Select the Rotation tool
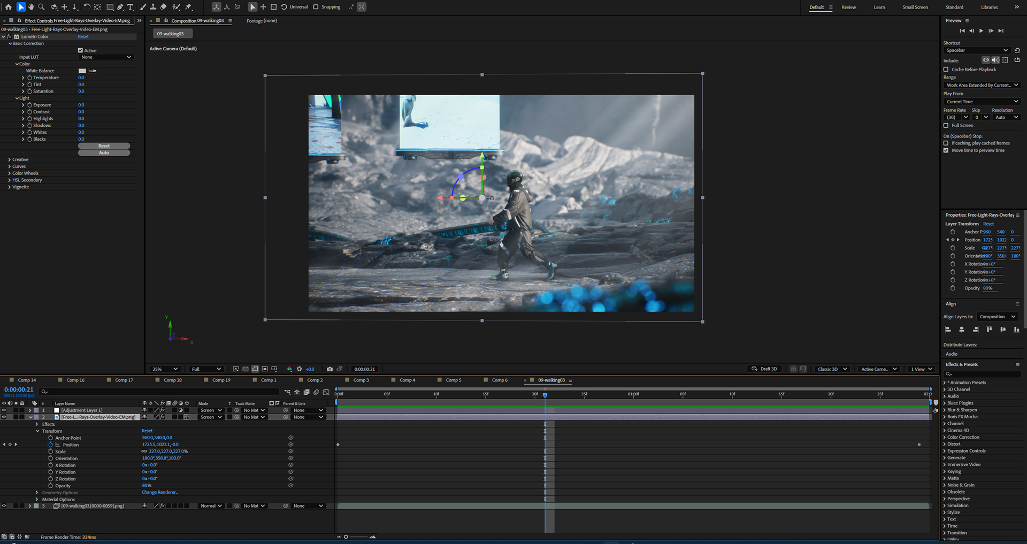This screenshot has height=544, width=1027. pos(87,7)
